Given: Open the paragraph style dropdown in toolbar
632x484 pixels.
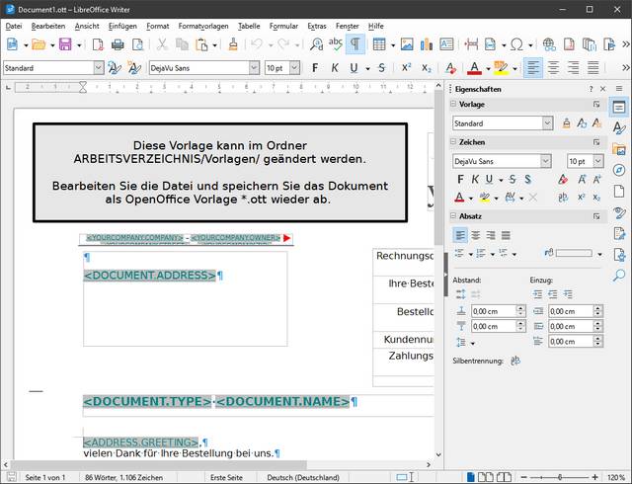Looking at the screenshot, I should click(x=98, y=68).
